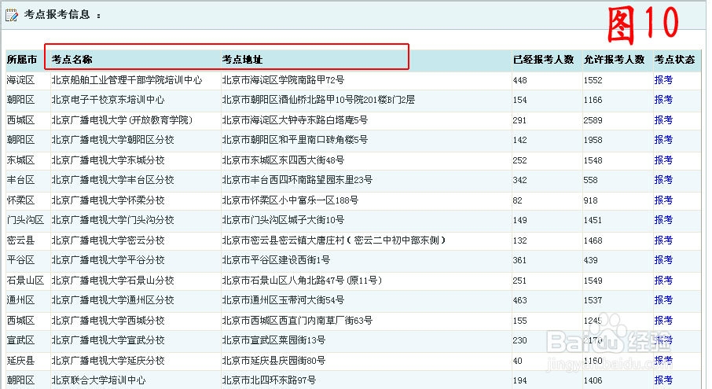The width and height of the screenshot is (712, 389).
Task: Choose 报考 for 北京广播电视大学东城分校
Action: tap(663, 160)
